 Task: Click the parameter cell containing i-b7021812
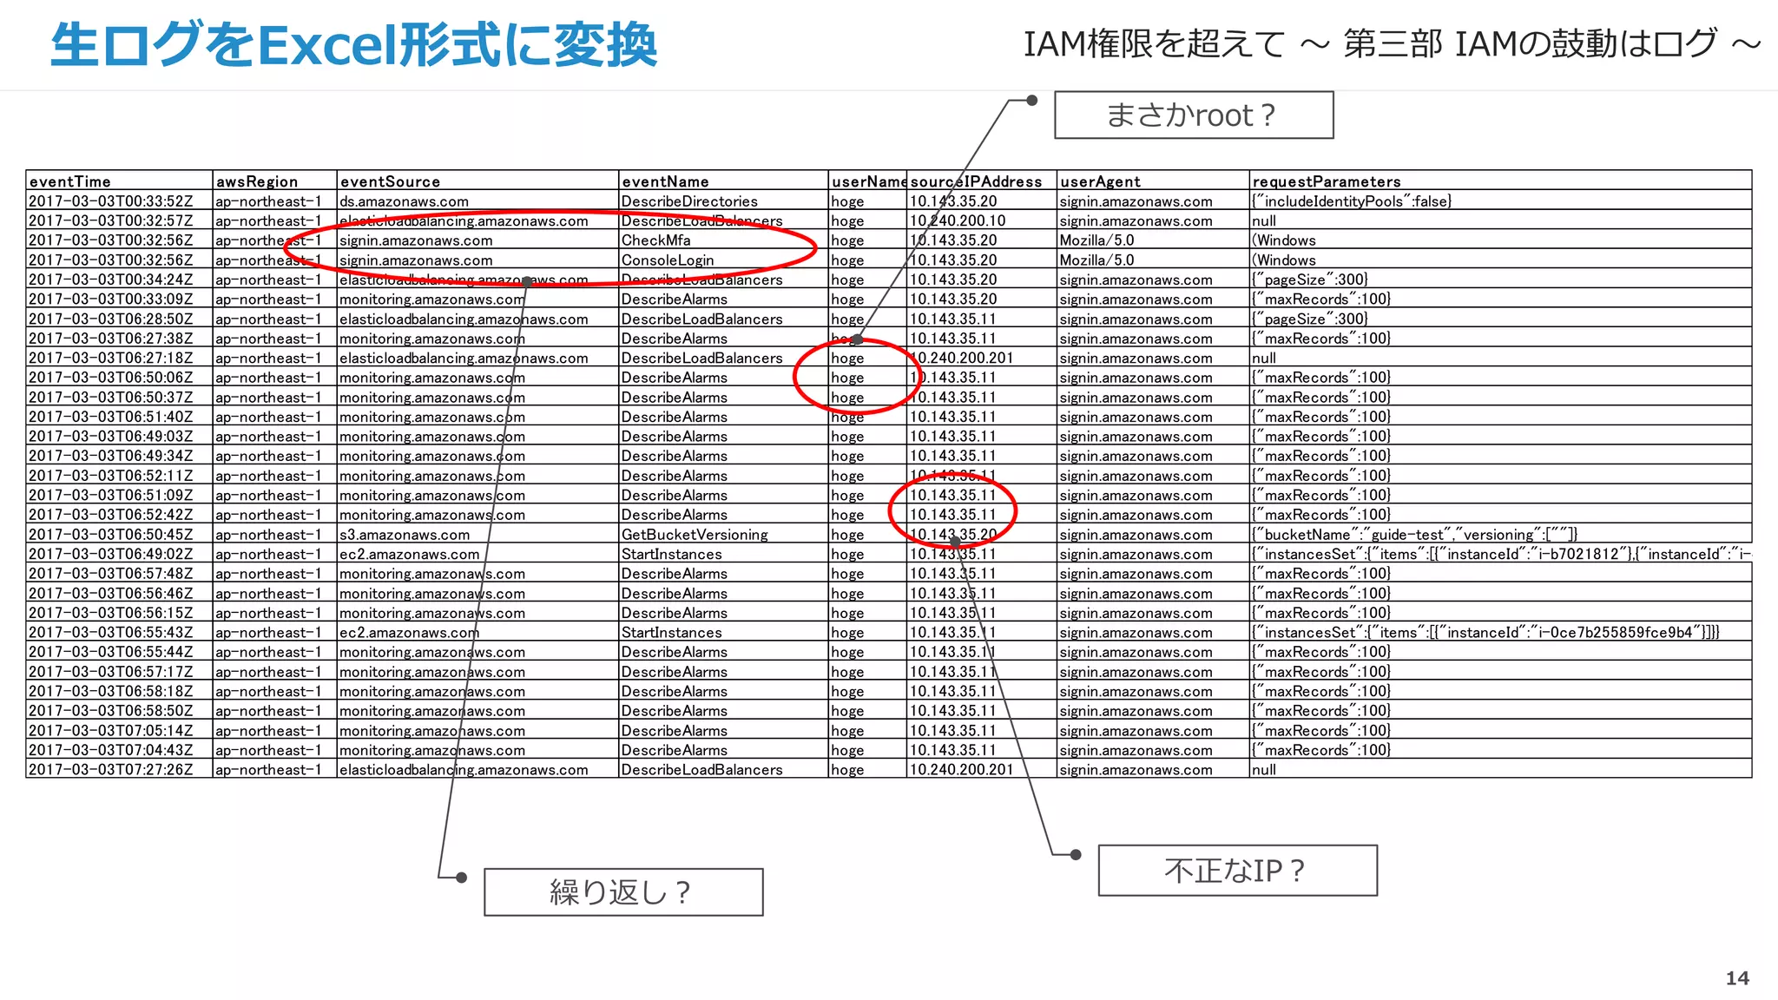(1500, 554)
